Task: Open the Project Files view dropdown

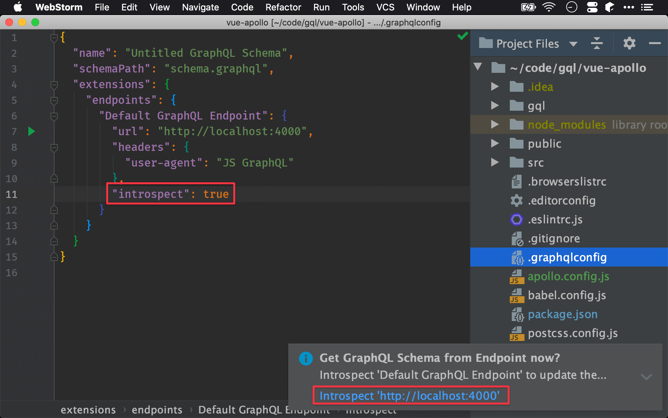Action: pos(573,44)
